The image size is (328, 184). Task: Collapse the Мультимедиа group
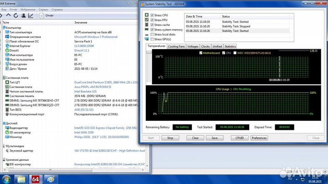pos(4,146)
